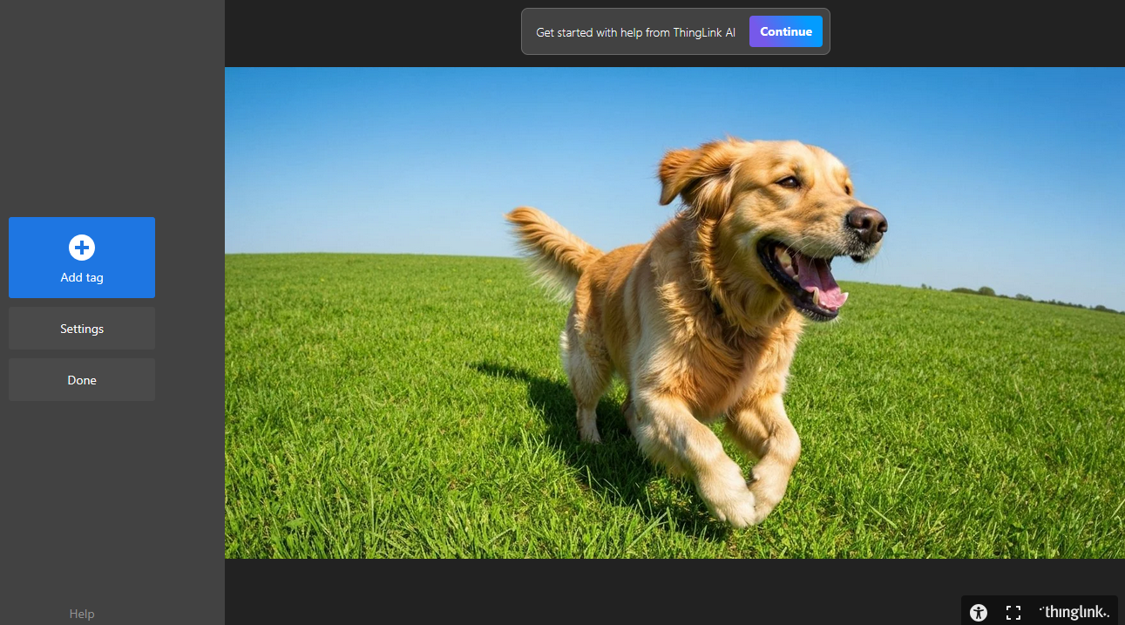Click the thinglink logo

coord(1075,612)
